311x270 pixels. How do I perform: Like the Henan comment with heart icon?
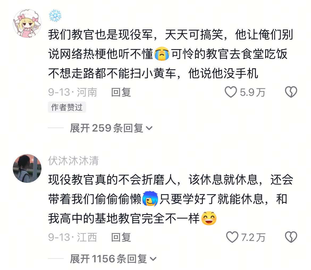coord(231,92)
